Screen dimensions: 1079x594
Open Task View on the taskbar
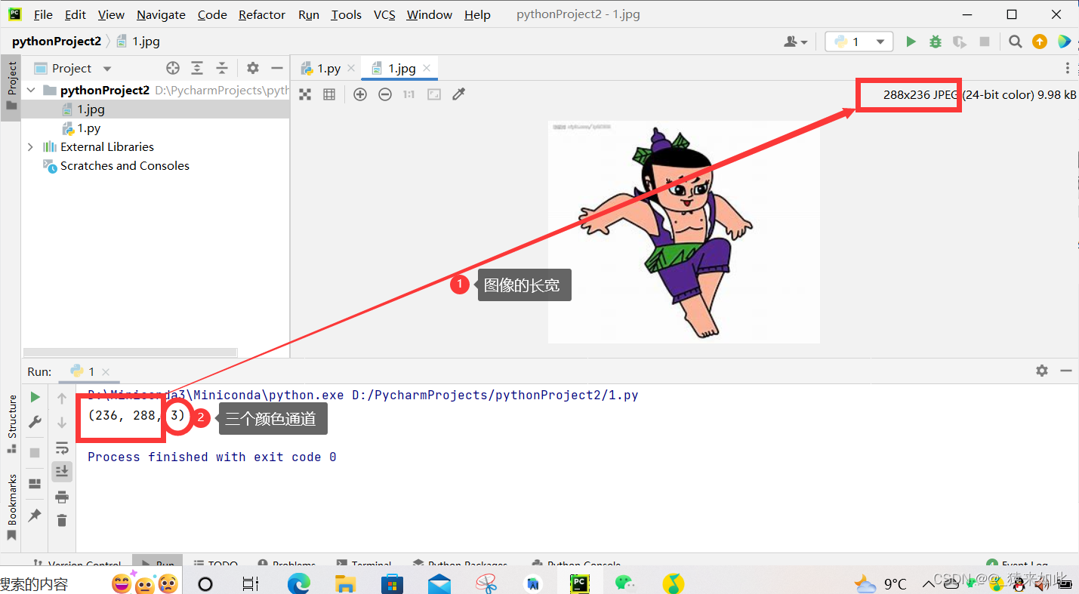coord(250,583)
